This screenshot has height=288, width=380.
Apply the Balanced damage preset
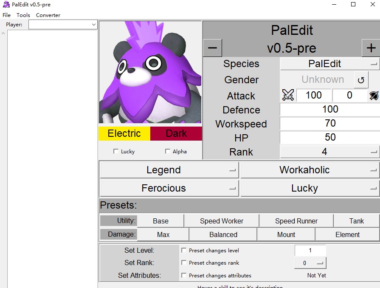click(x=223, y=234)
